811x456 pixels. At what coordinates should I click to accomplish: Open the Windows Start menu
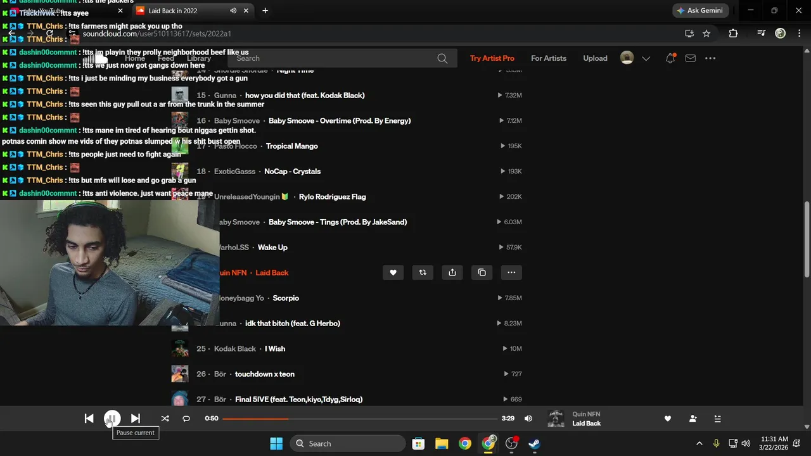pos(276,443)
